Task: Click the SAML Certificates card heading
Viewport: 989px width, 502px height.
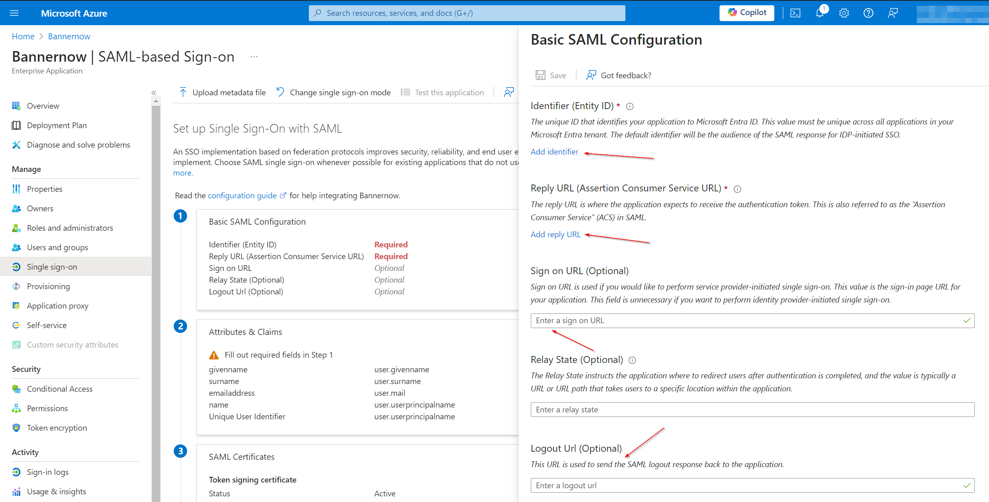Action: point(241,457)
